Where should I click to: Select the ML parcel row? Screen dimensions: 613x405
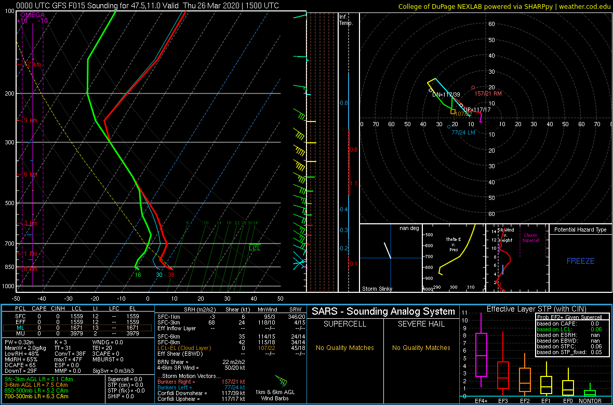pos(77,328)
